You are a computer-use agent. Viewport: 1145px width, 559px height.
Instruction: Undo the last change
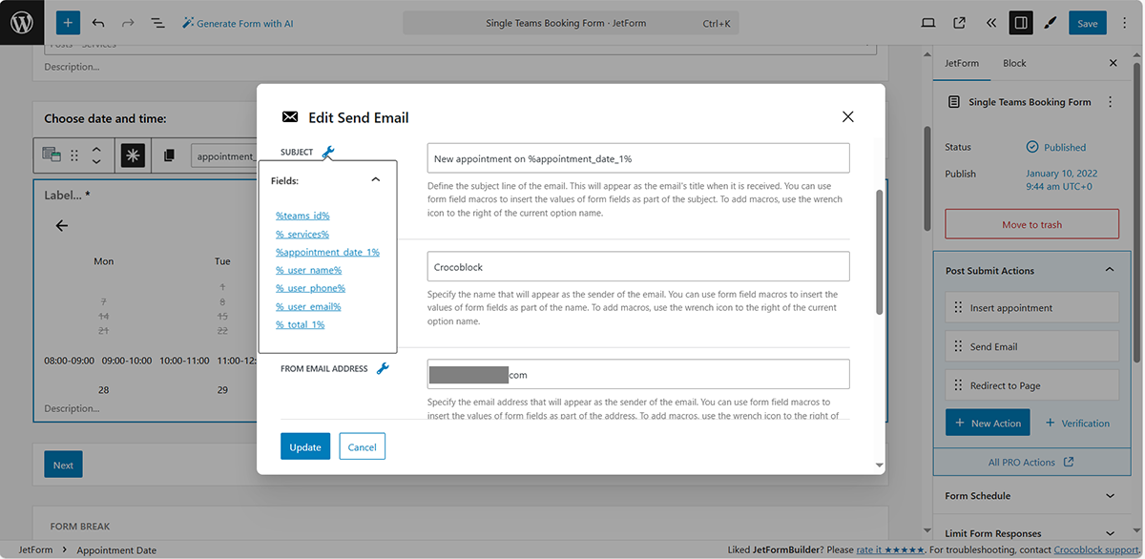coord(98,23)
